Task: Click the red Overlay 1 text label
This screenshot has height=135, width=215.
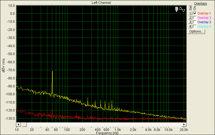Action: coord(204,13)
